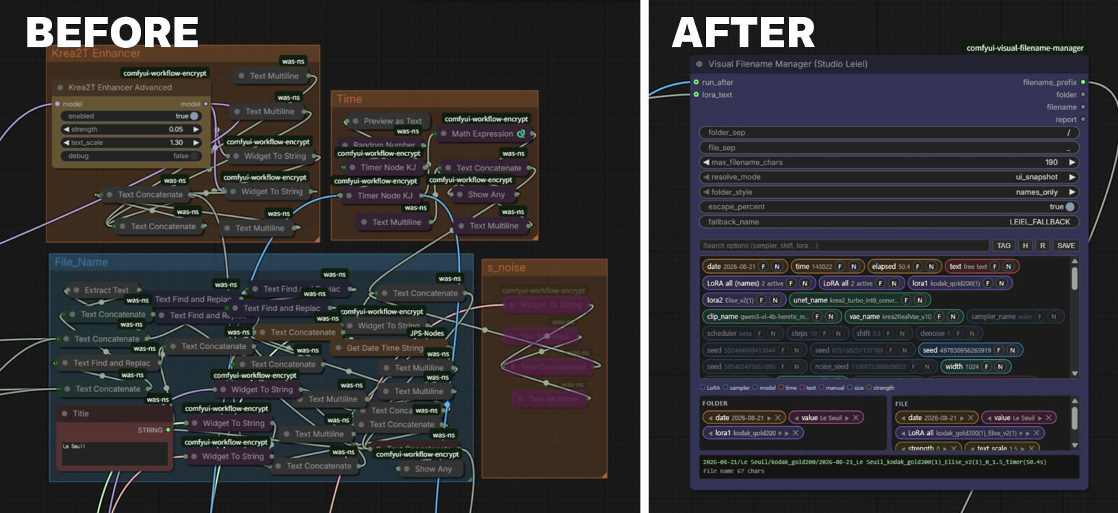Viewport: 1118px width, 513px height.
Task: Select the Math Expression node
Action: (x=482, y=134)
